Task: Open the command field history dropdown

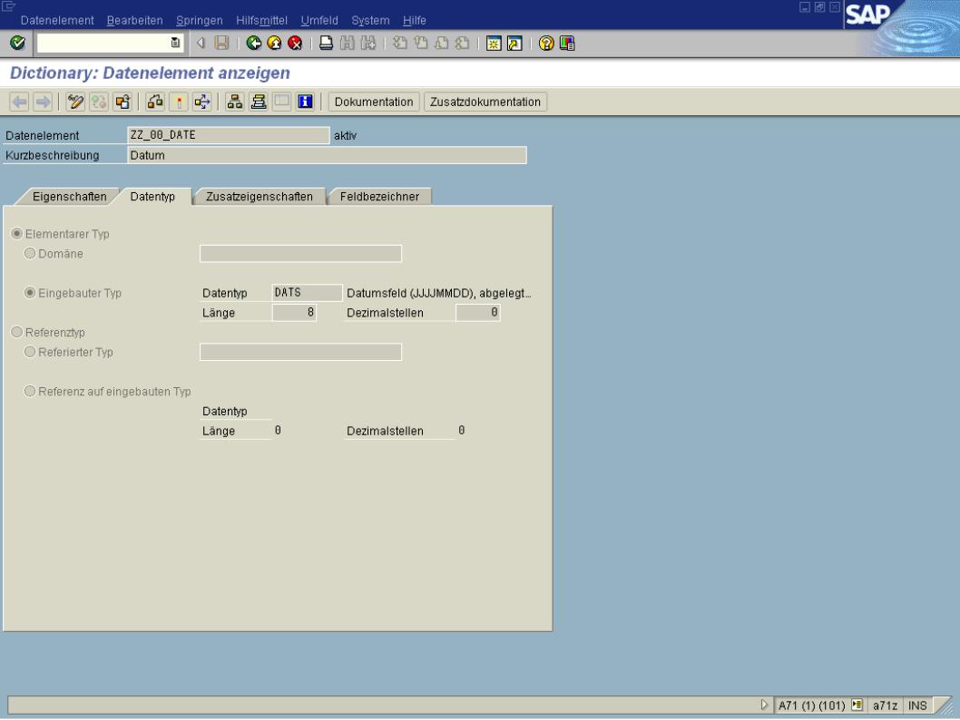Action: [174, 43]
